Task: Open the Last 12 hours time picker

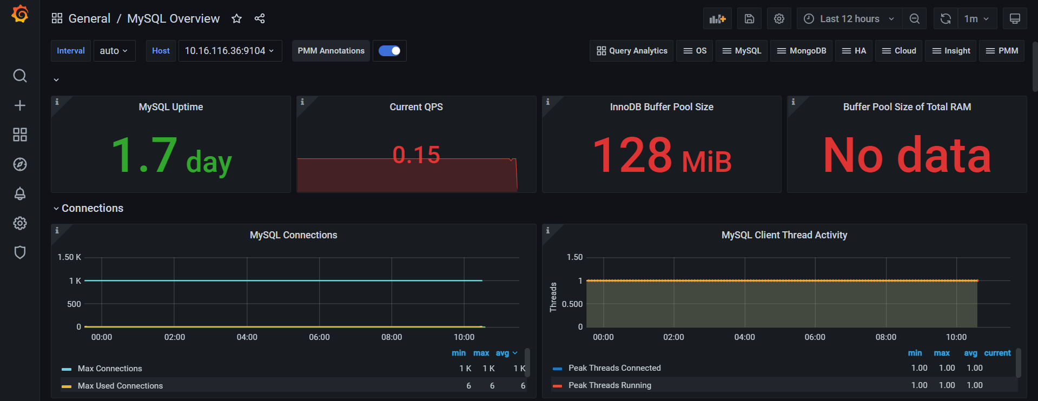Action: [849, 19]
